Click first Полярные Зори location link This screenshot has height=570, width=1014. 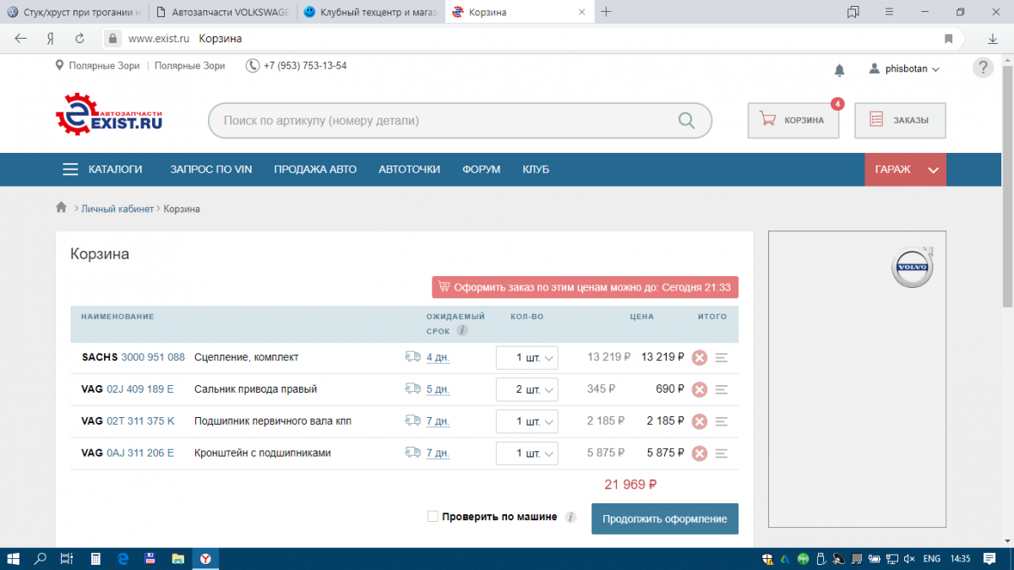click(x=105, y=66)
